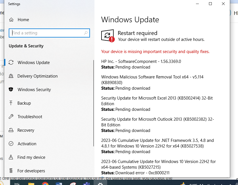Select the Backup upload arrow icon
Screen dimensions: 238x185
[x=11, y=103]
